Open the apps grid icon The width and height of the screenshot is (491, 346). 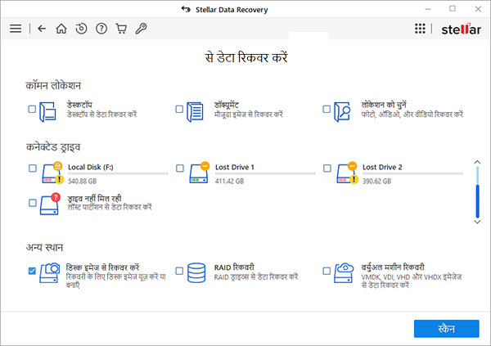click(421, 29)
